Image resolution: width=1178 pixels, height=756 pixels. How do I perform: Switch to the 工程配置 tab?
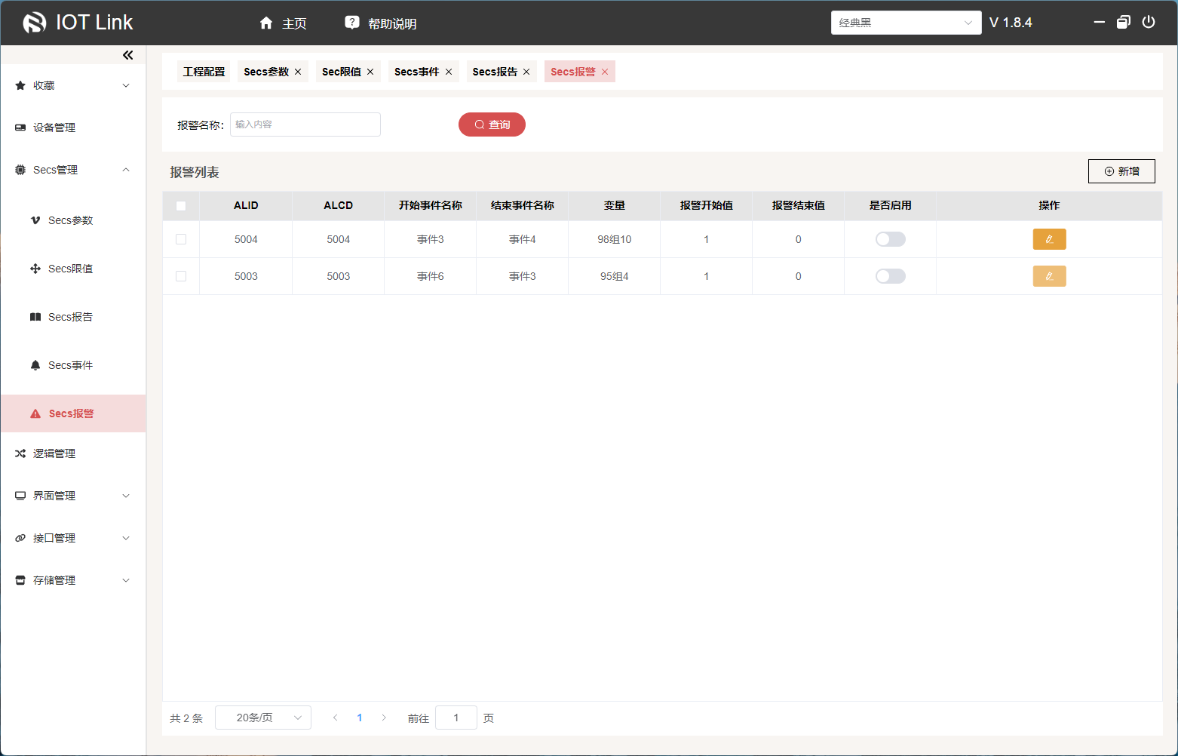click(204, 72)
